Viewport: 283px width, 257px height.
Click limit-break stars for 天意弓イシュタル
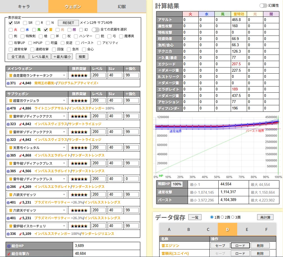[79, 148]
